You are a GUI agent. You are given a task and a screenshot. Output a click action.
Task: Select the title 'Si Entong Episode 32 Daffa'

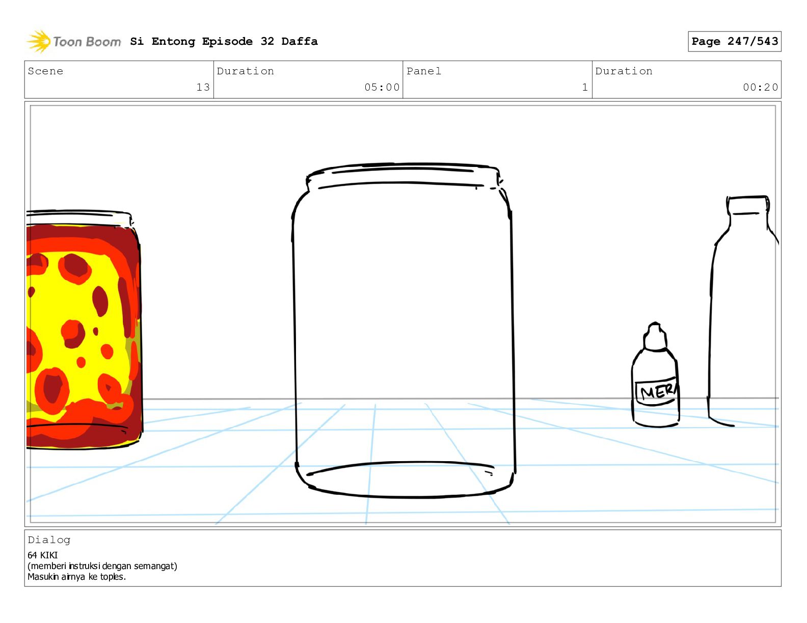(224, 41)
